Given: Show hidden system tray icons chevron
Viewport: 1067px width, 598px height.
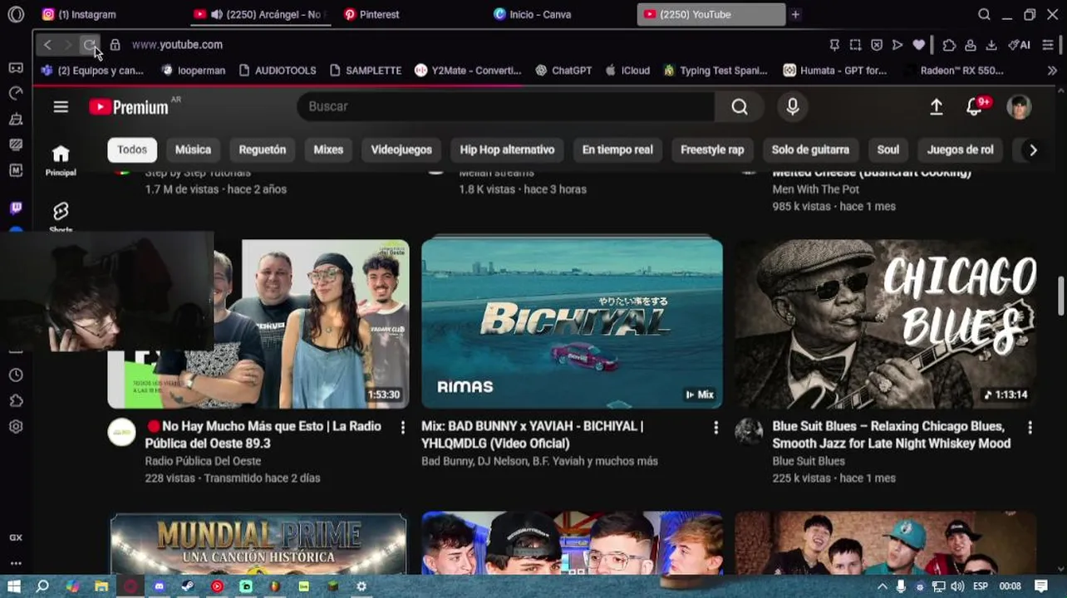Looking at the screenshot, I should (x=883, y=586).
